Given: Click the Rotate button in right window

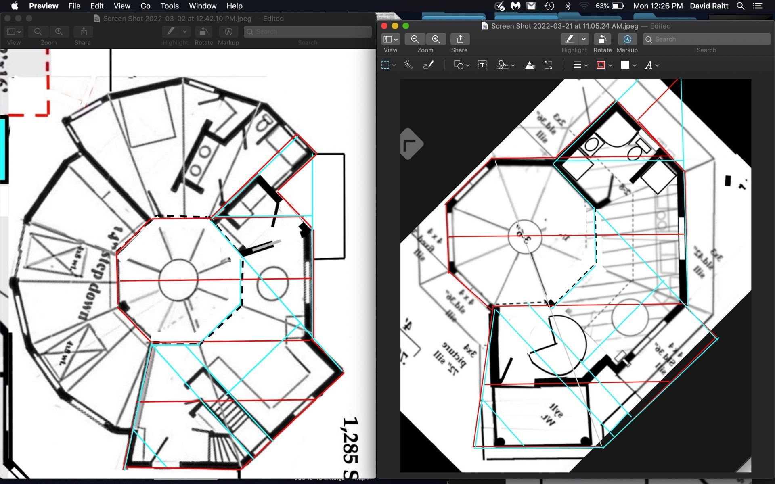Looking at the screenshot, I should [602, 39].
